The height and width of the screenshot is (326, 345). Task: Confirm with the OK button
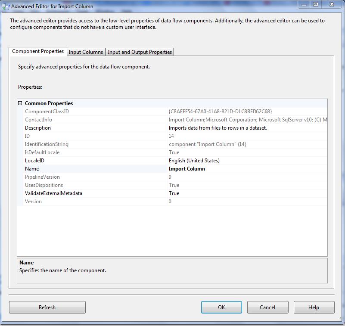[x=221, y=307]
